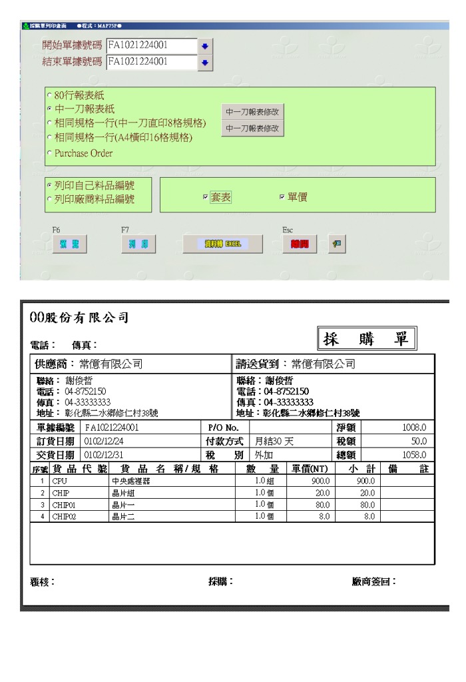Click the 結束單據號碼 input field
This screenshot has width=466, height=682.
pyautogui.click(x=151, y=62)
